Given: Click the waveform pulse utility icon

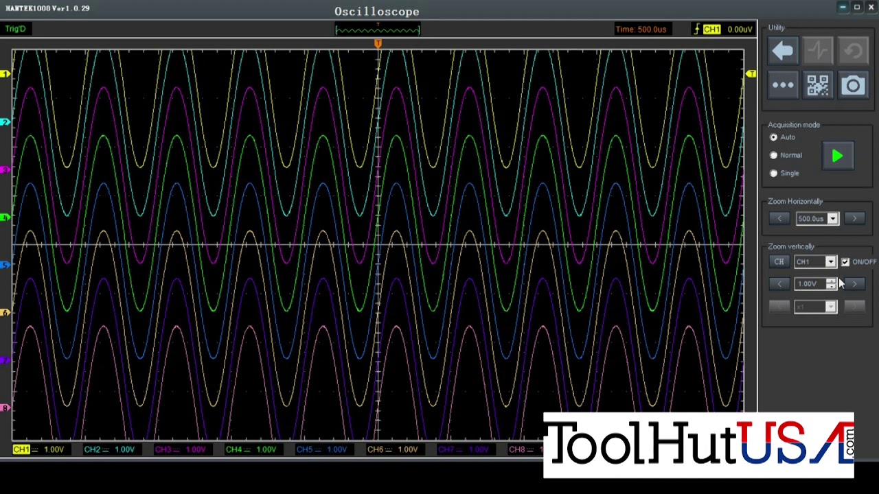Looking at the screenshot, I should click(817, 51).
